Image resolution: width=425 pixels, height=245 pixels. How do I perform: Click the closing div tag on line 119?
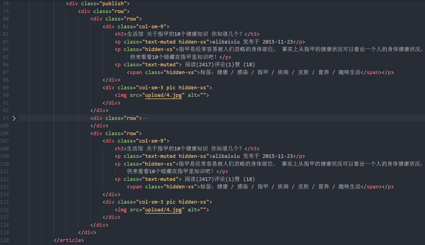point(87,233)
